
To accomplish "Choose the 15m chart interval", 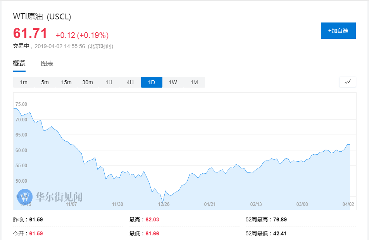I will (66, 82).
